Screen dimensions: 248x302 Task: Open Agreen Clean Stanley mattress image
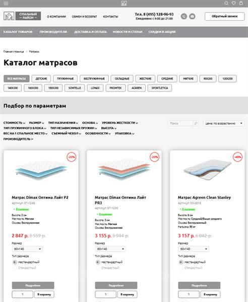[207, 170]
